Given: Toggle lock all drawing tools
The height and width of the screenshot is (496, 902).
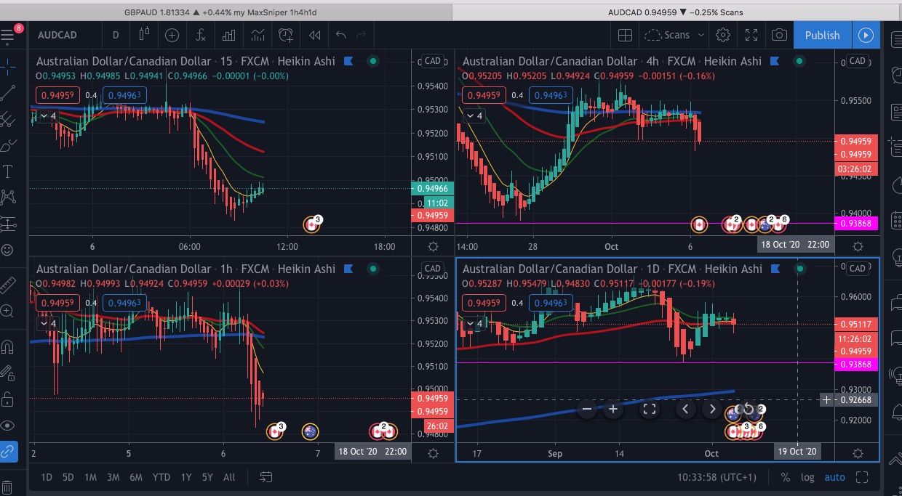Looking at the screenshot, I should (x=8, y=399).
